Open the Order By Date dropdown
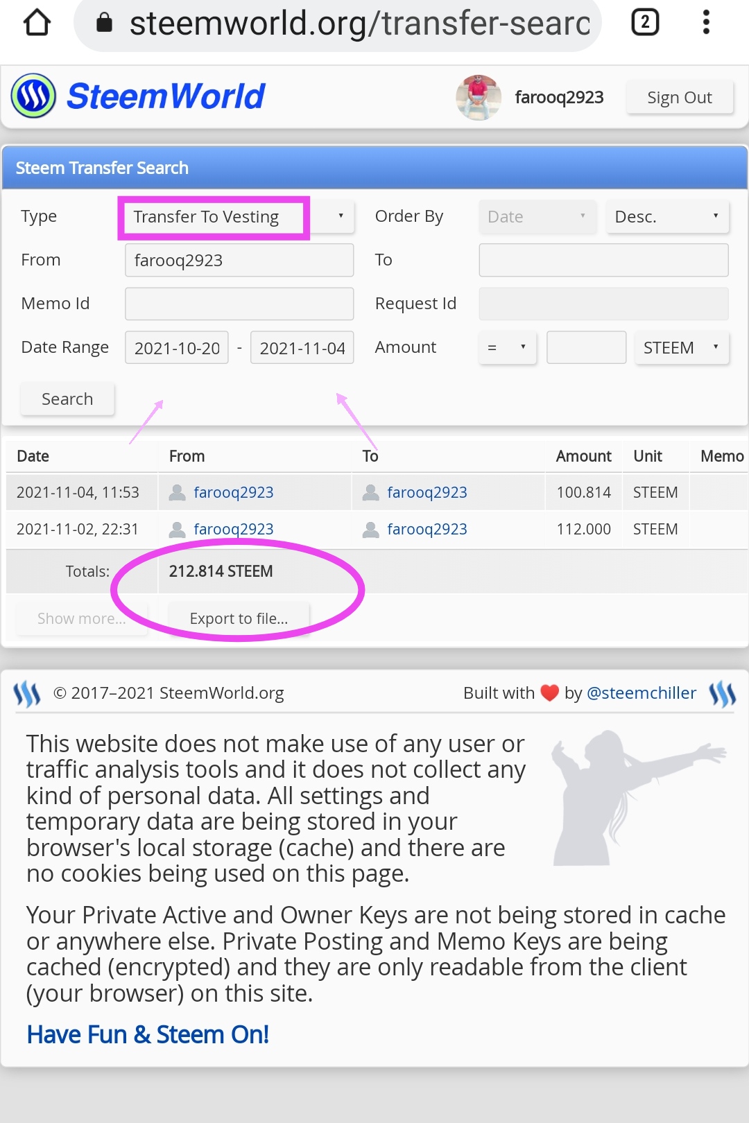The height and width of the screenshot is (1123, 749). tap(537, 217)
